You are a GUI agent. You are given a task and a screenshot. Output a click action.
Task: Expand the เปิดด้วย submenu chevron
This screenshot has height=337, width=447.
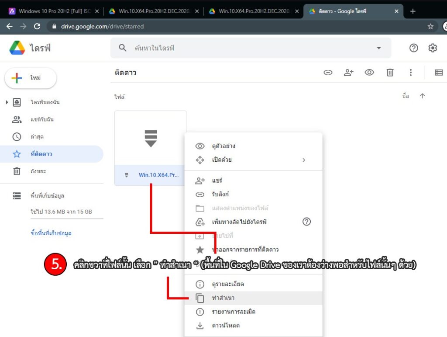[304, 160]
